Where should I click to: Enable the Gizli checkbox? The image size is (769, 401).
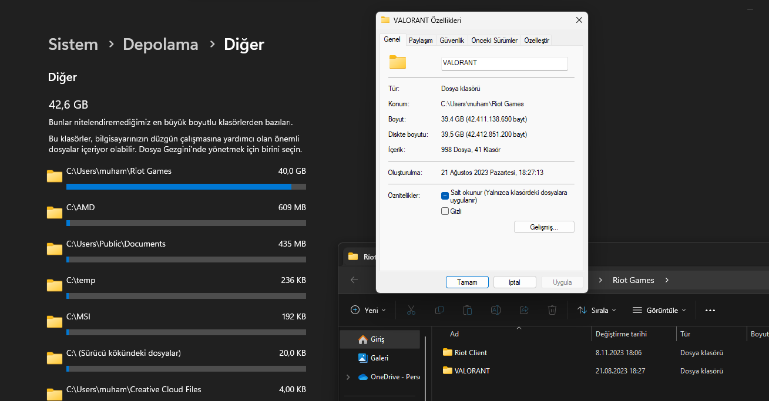pos(445,211)
